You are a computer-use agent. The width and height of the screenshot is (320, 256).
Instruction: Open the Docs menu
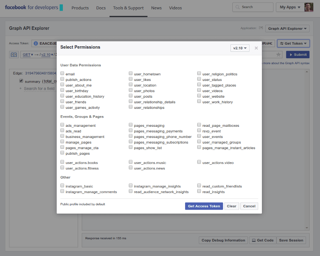pyautogui.click(x=101, y=8)
